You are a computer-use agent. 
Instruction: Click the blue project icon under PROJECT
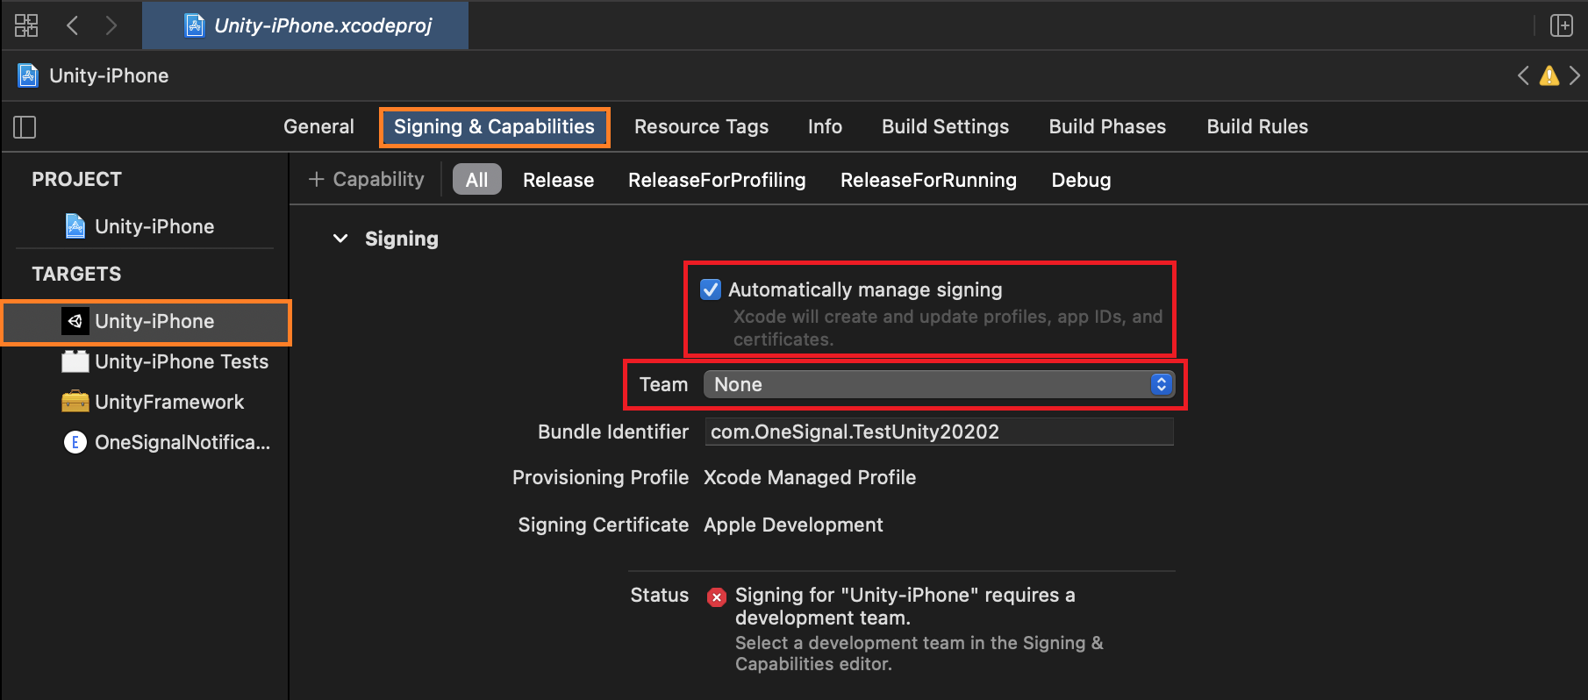pos(75,226)
